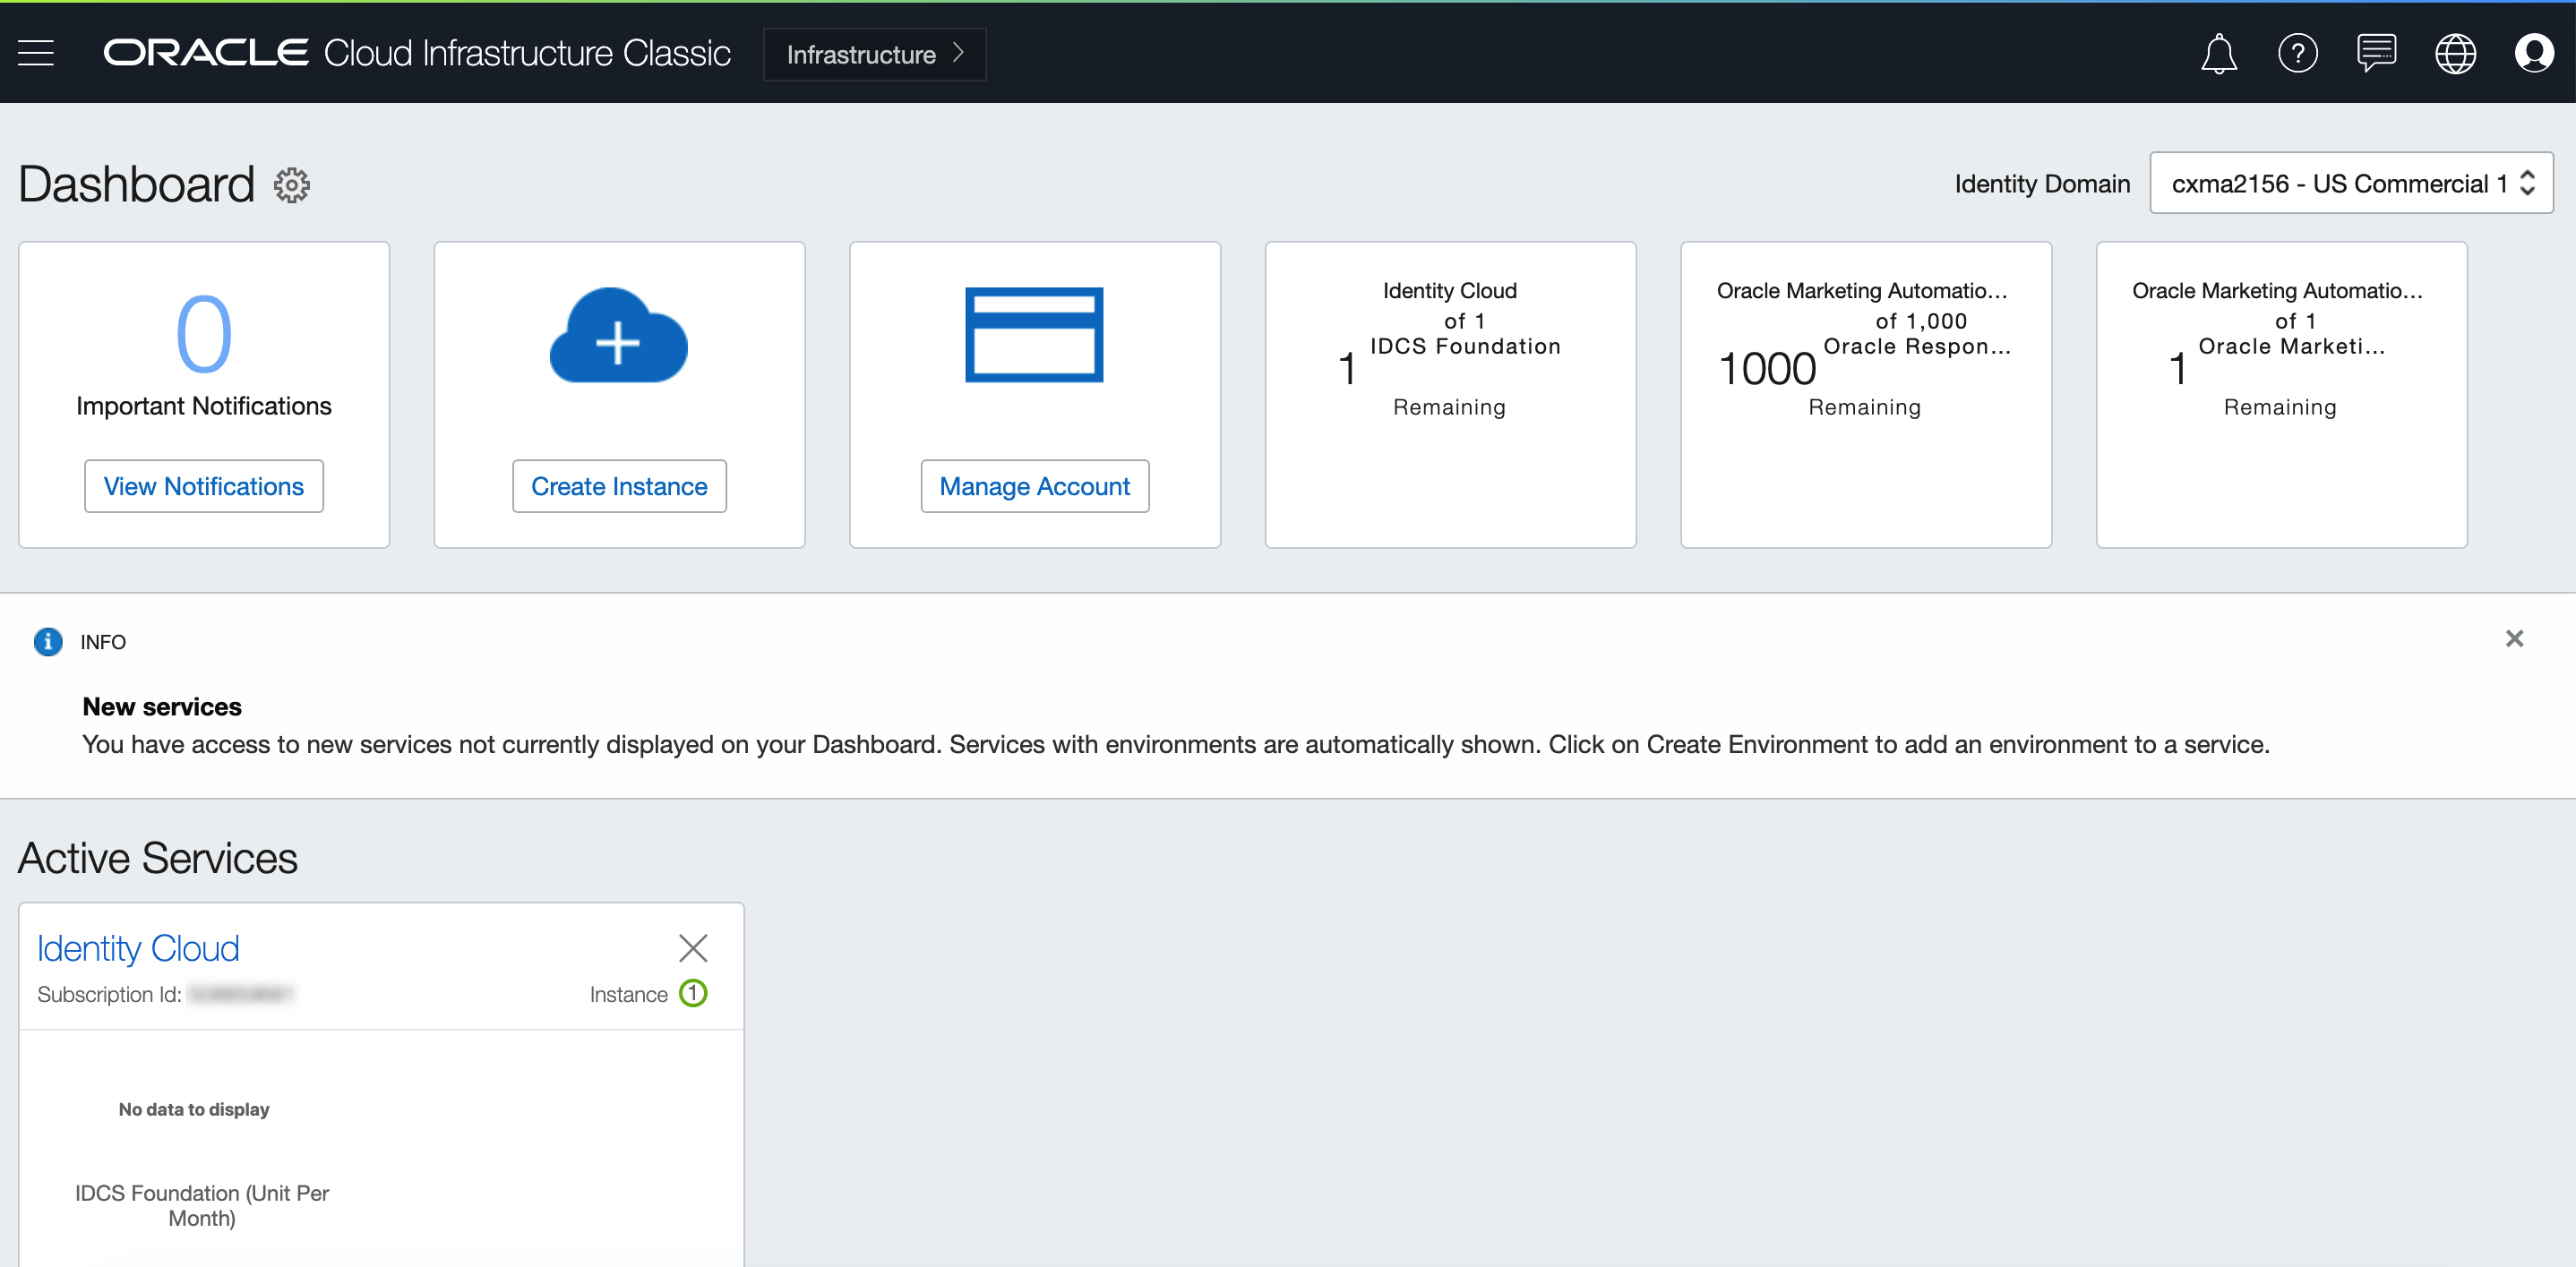
Task: Click the Create Instance button
Action: tap(619, 486)
